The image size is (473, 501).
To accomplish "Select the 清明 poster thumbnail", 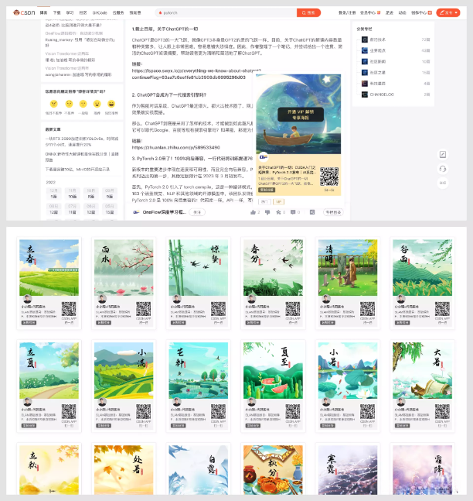I will [348, 283].
